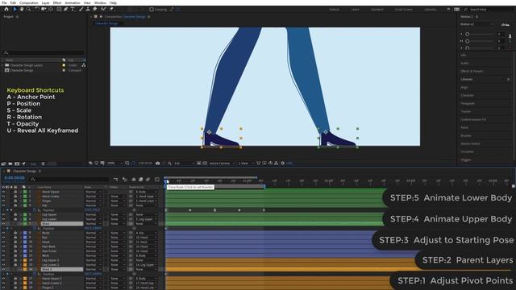Select the Roto Brush tool
The height and width of the screenshot is (290, 516).
coord(104,10)
